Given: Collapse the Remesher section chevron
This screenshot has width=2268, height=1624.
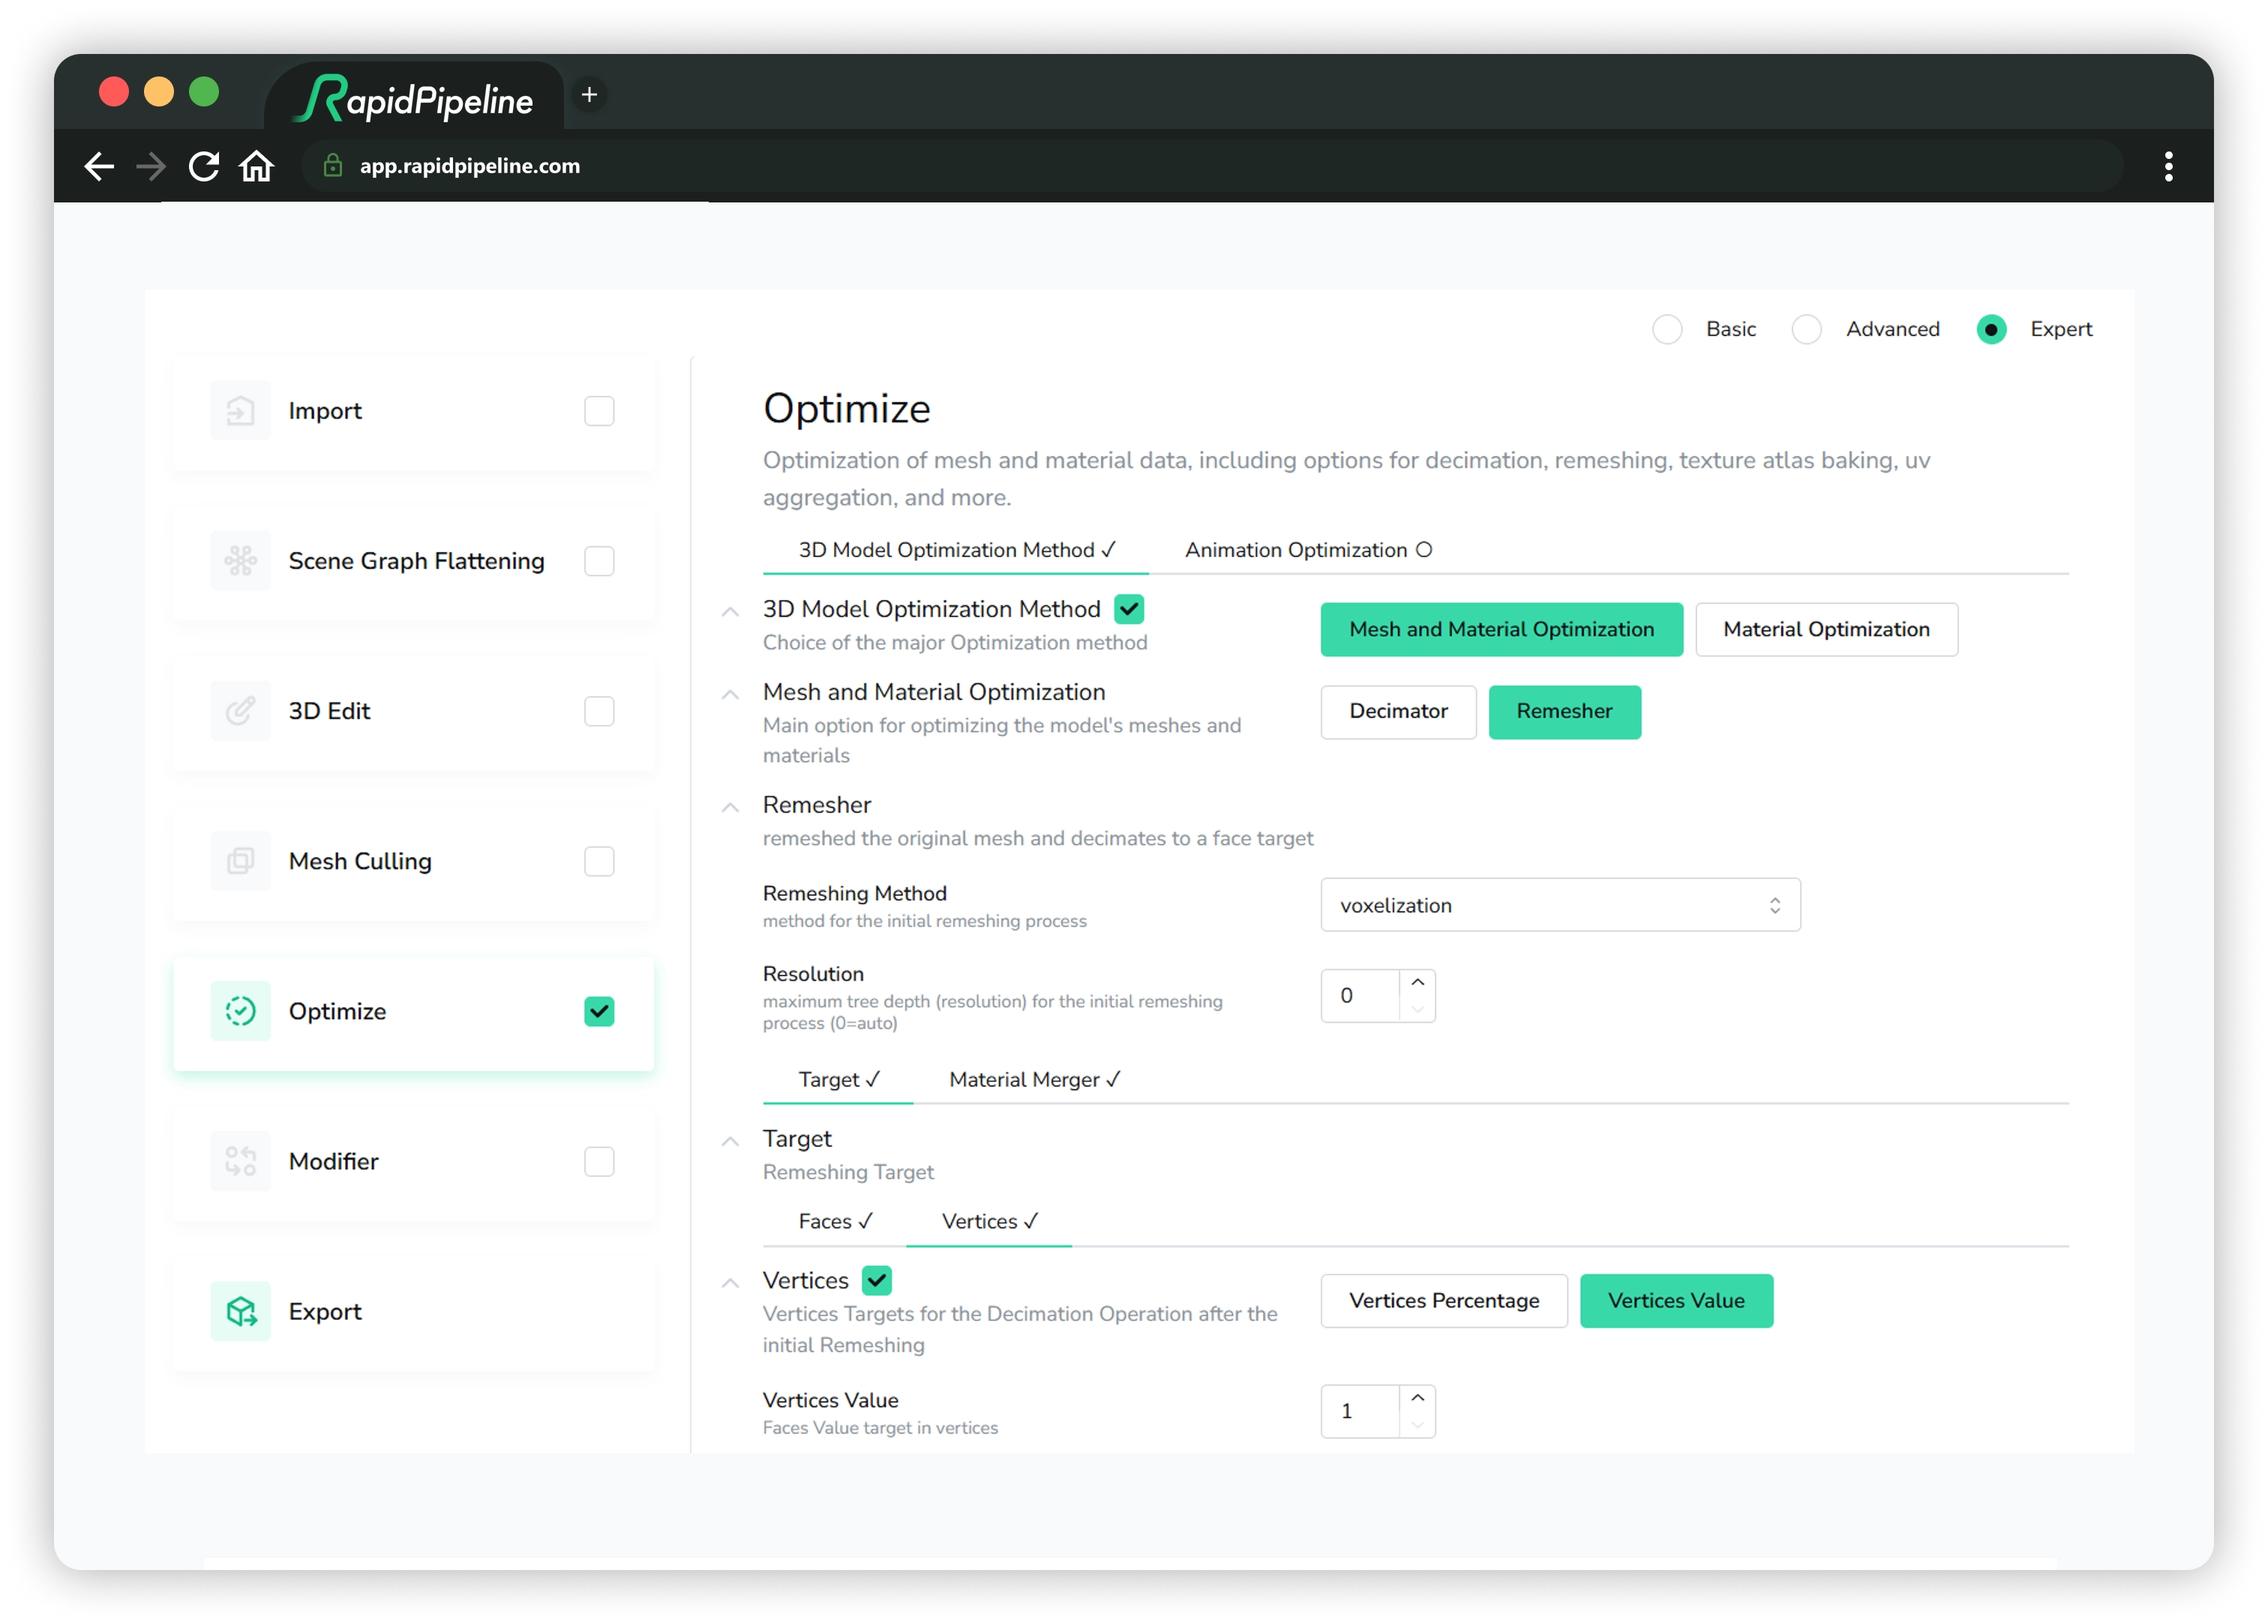Looking at the screenshot, I should [x=730, y=807].
